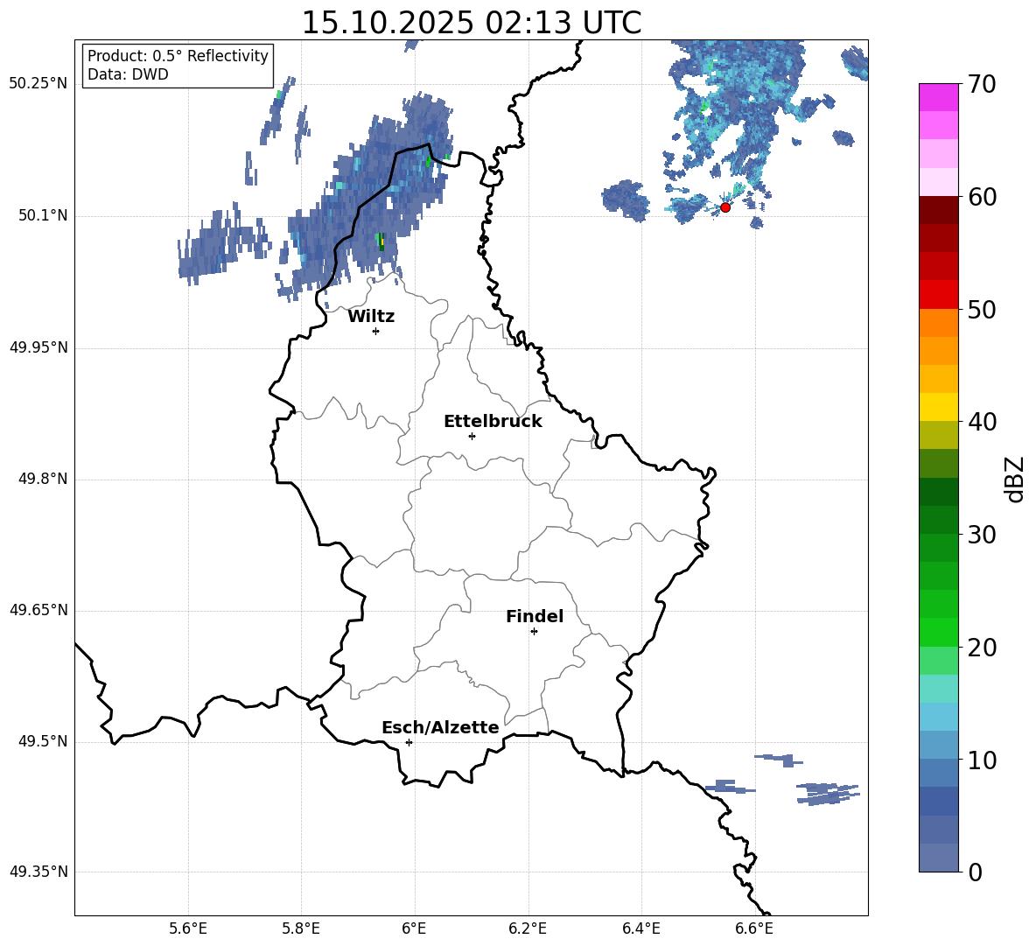This screenshot has width=1036, height=946.
Task: Click the orange colorbar segment below 50
Action: (x=939, y=323)
